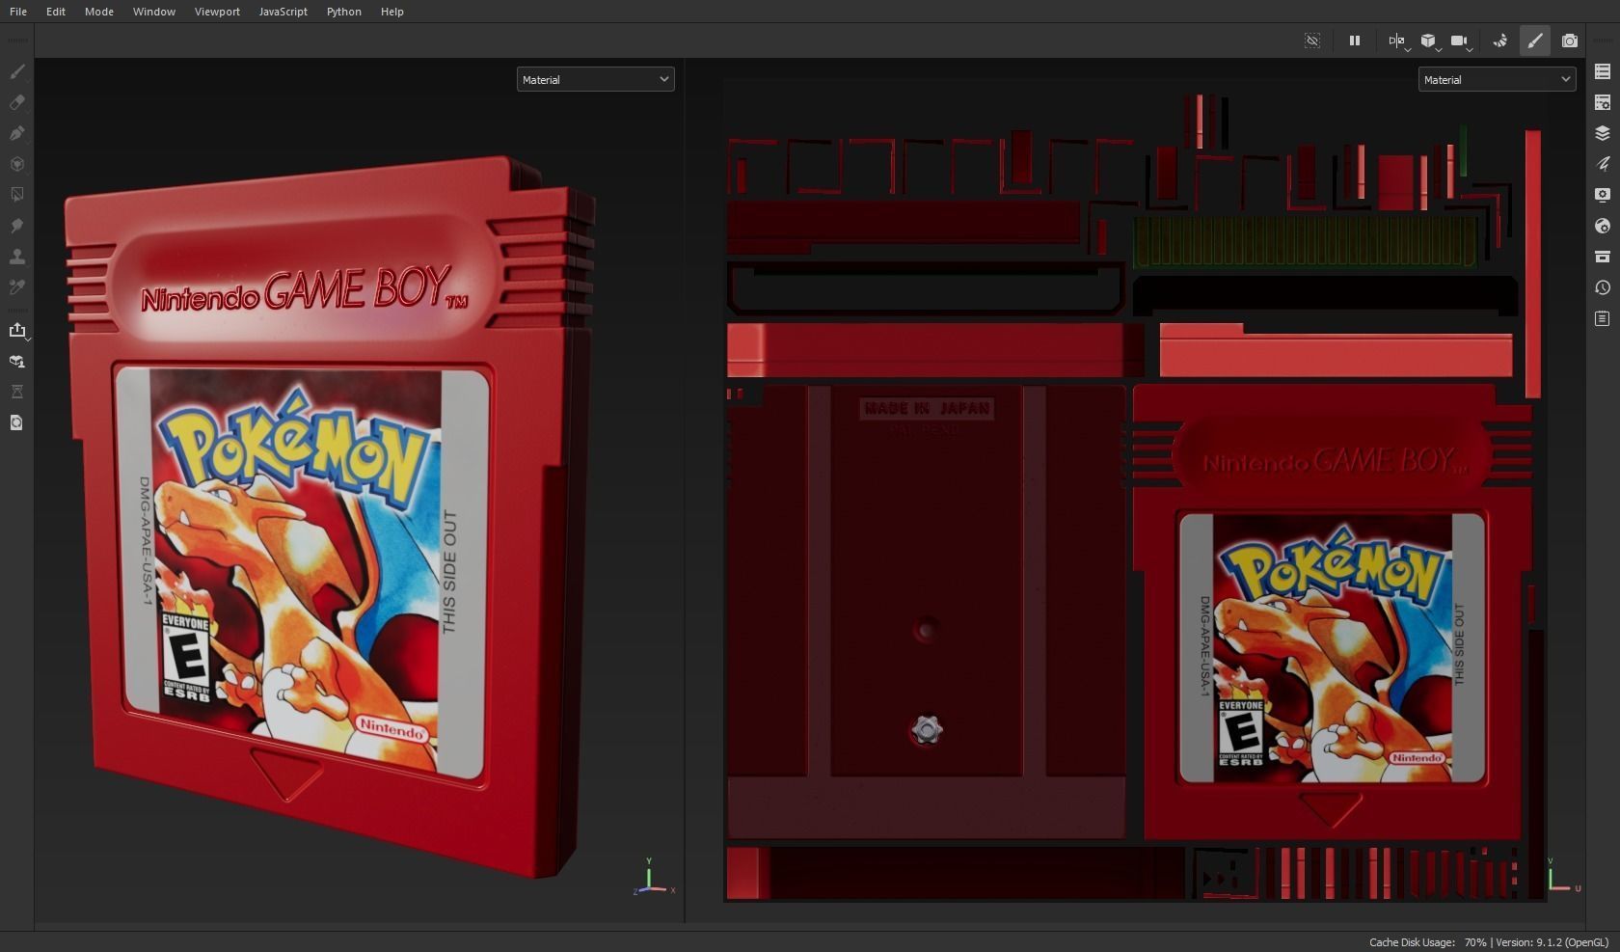Open the Assets shelf box icon

pos(1603,257)
